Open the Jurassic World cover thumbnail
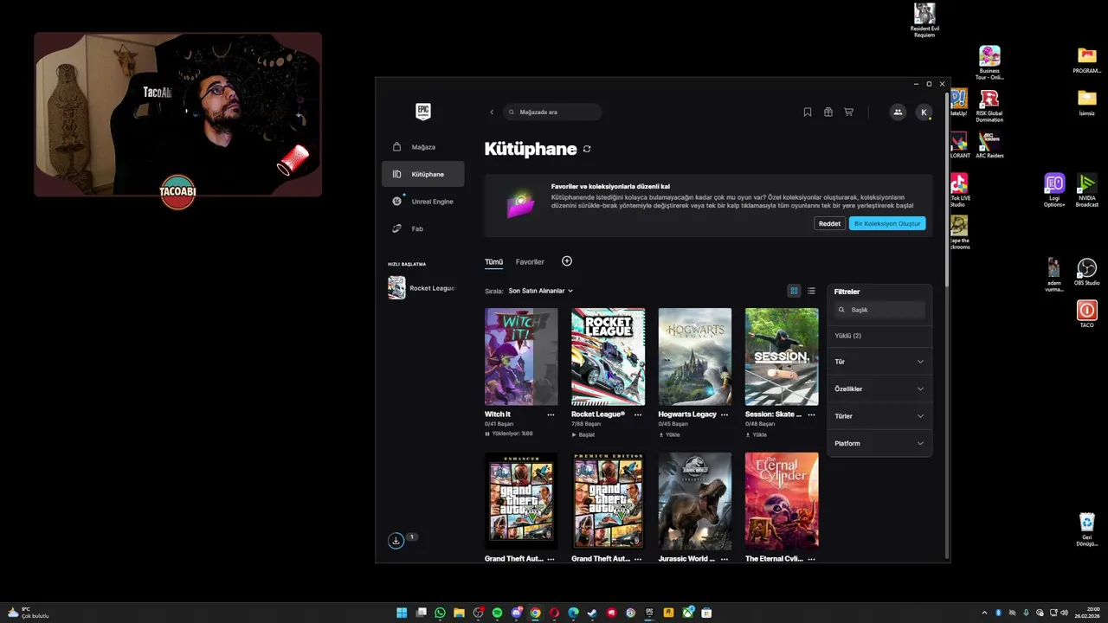Image resolution: width=1108 pixels, height=623 pixels. (x=695, y=501)
